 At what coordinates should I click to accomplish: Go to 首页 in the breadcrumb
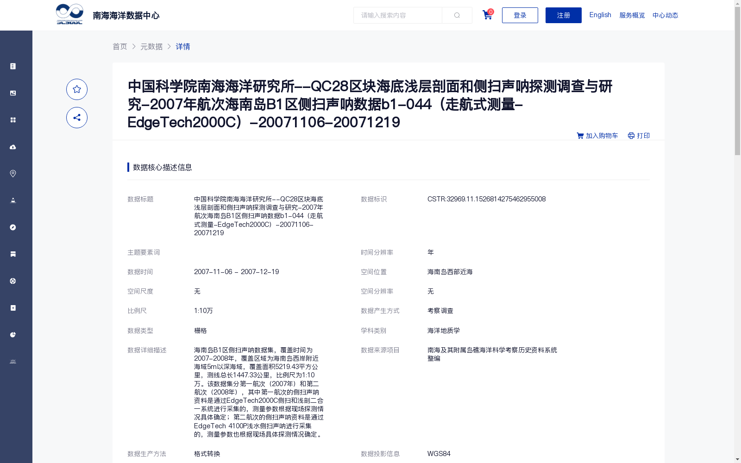[x=120, y=46]
